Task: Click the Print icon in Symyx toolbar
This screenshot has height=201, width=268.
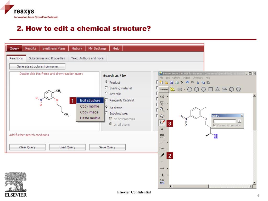Action: (x=177, y=82)
